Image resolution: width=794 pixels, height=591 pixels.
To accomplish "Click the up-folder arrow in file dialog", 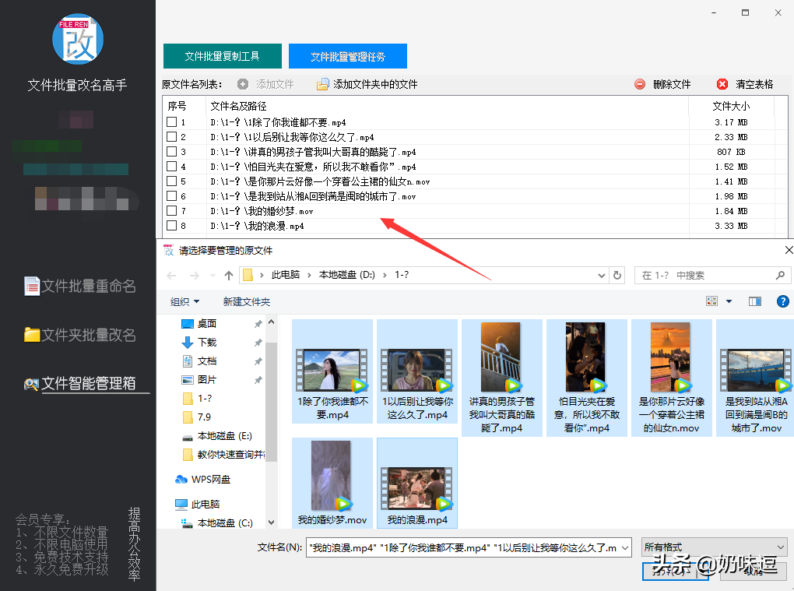I will pos(229,276).
